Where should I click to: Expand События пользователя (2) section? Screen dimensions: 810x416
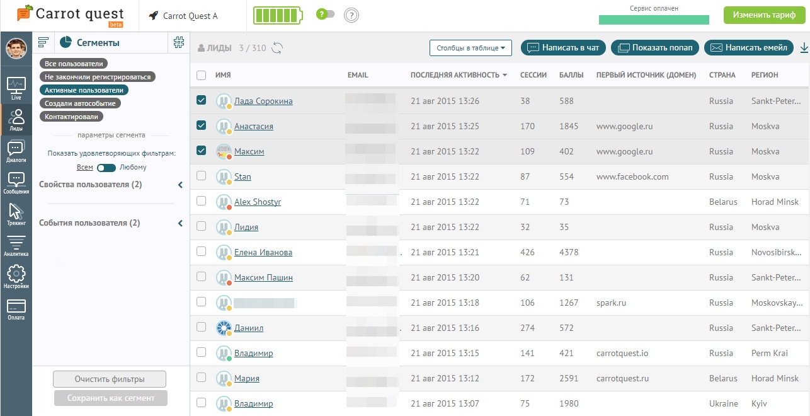(x=180, y=223)
